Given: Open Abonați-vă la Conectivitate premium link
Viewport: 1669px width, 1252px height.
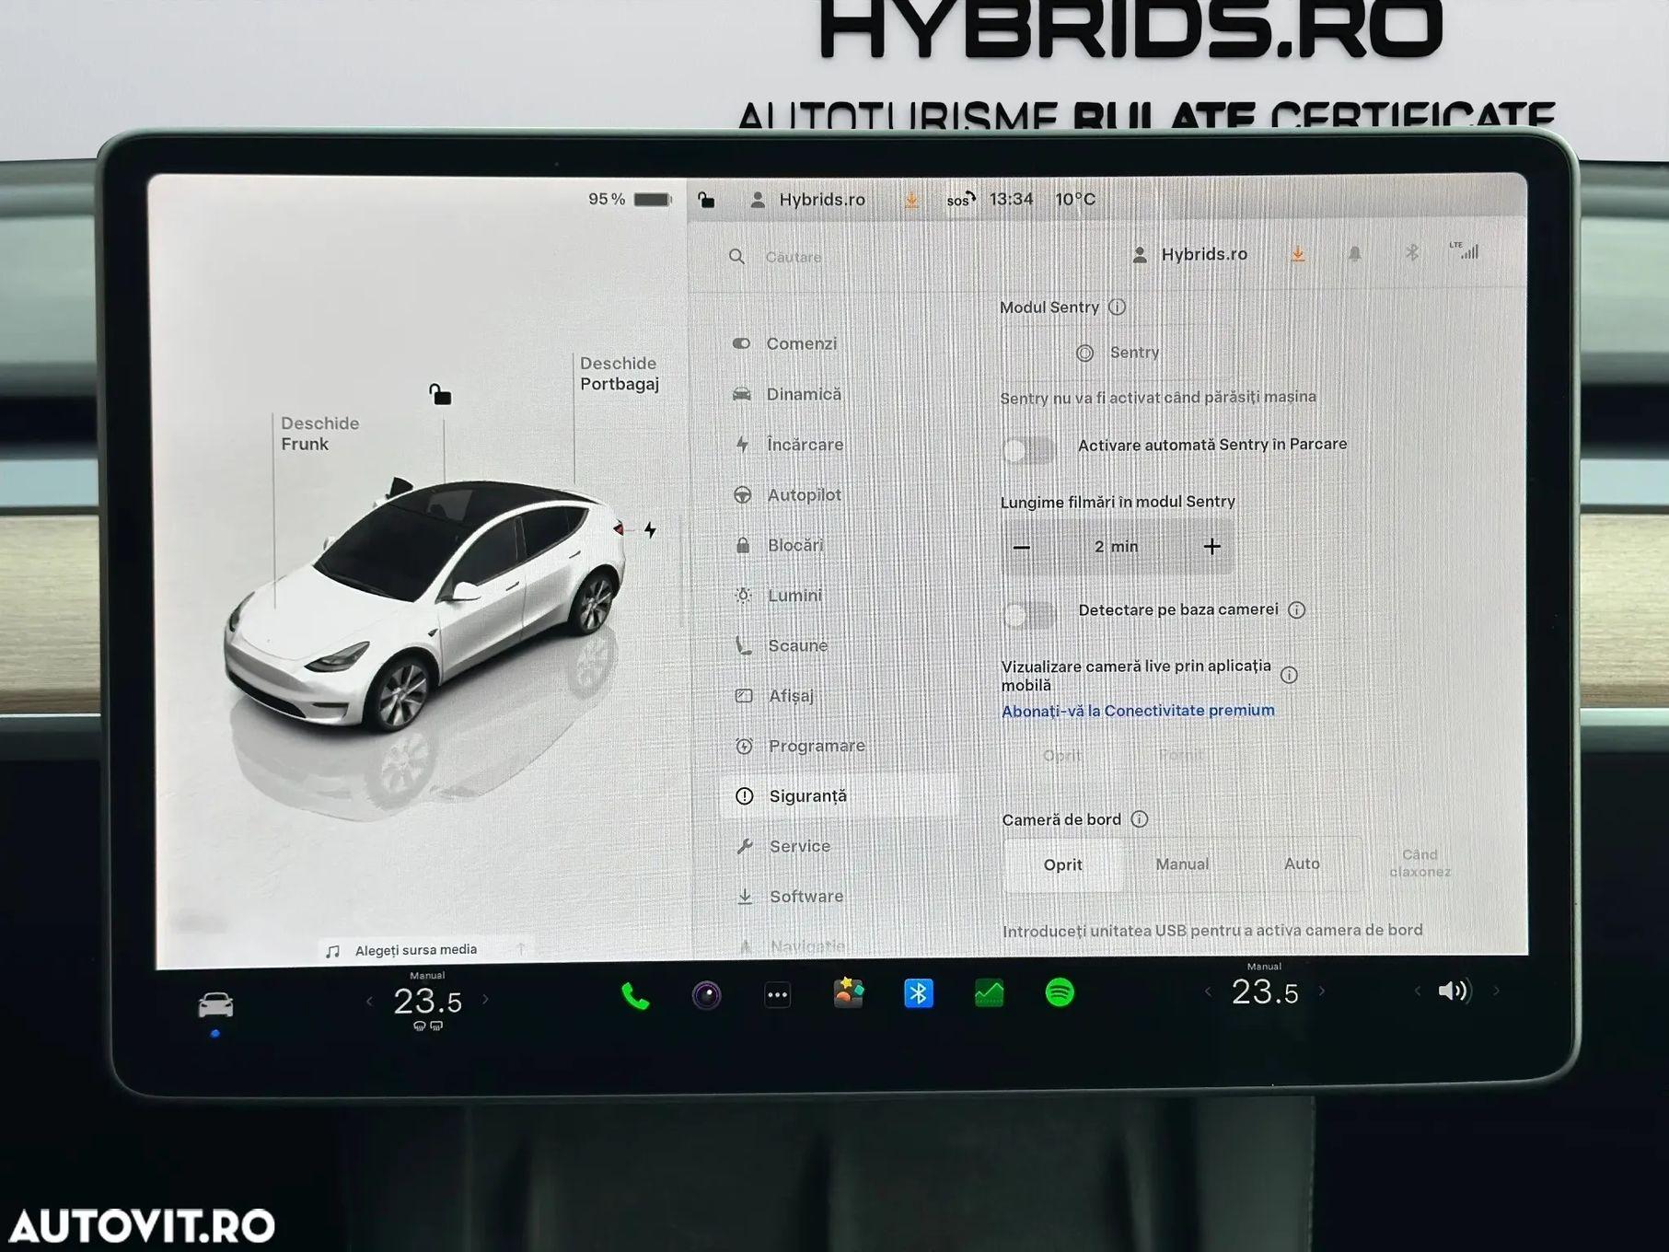Looking at the screenshot, I should pyautogui.click(x=1138, y=711).
